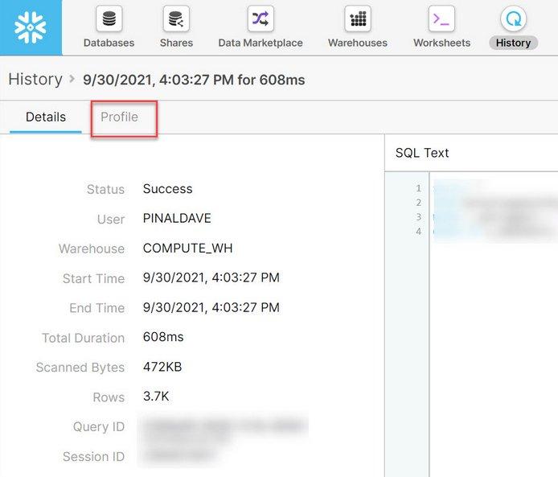The height and width of the screenshot is (477, 558).
Task: Click line number 4 in SQL Text
Action: [x=418, y=232]
